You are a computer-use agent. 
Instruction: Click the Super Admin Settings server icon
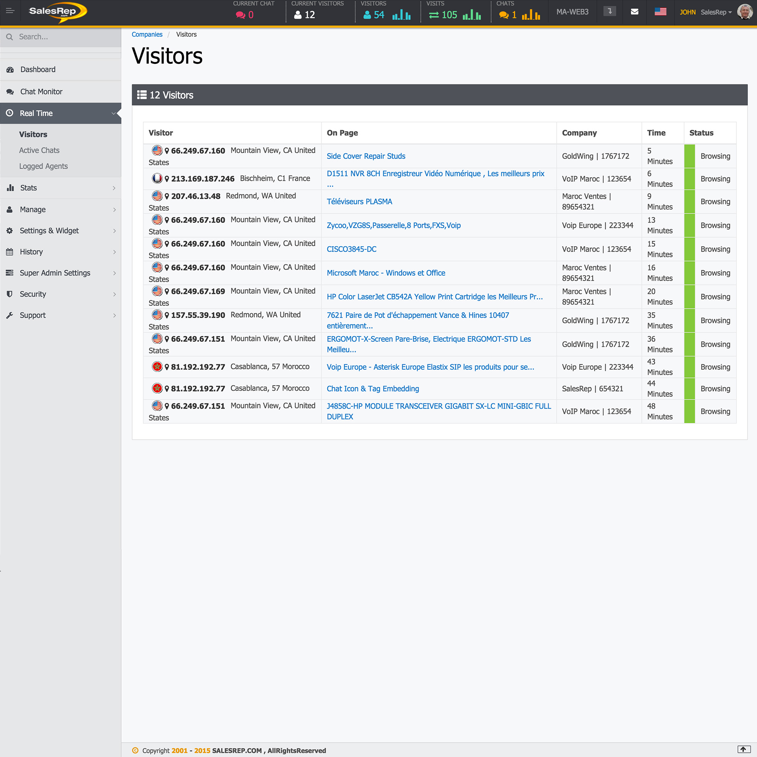[x=10, y=273]
